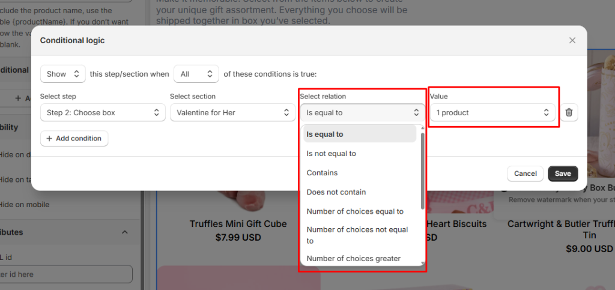Click the Save button
The image size is (615, 290).
(x=563, y=174)
